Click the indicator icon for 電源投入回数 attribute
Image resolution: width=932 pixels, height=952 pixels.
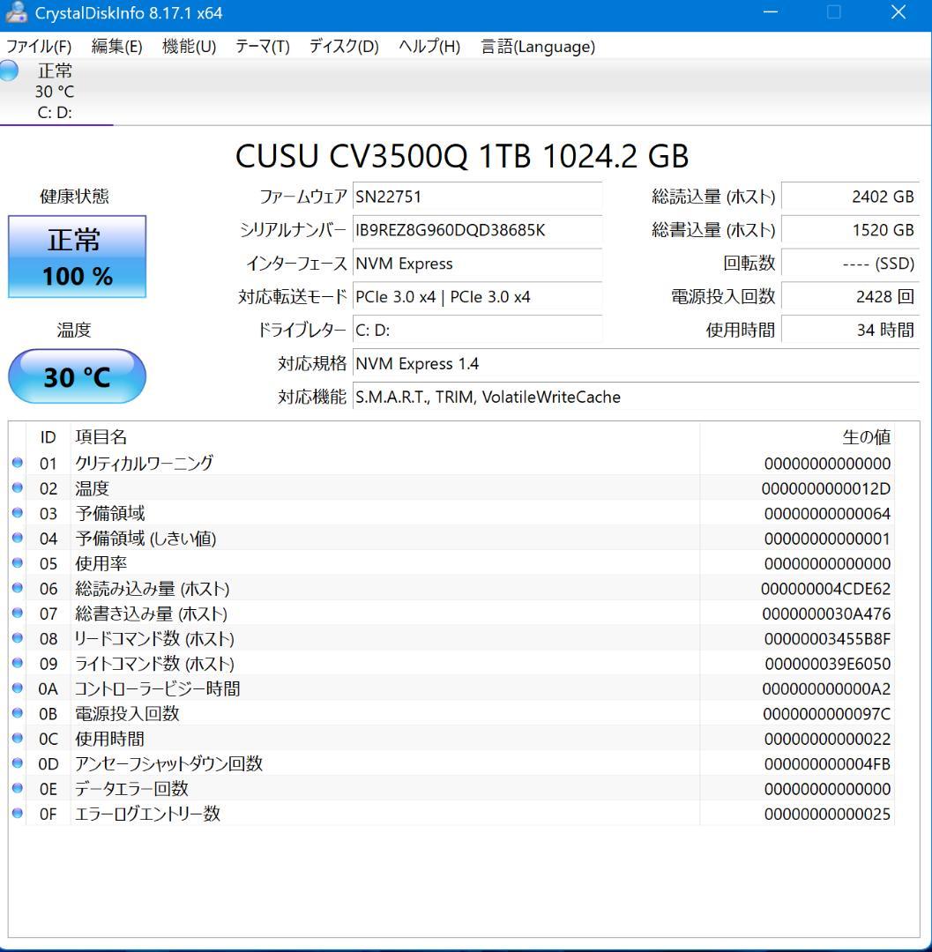click(x=16, y=714)
